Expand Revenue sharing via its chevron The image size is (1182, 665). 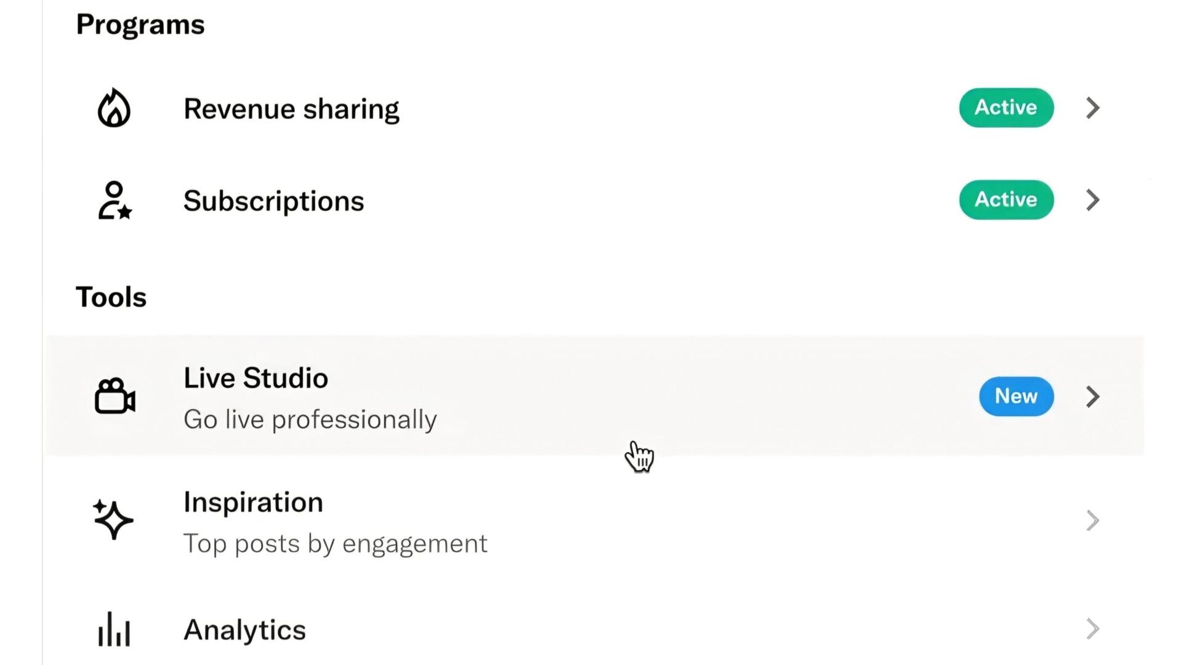pyautogui.click(x=1093, y=108)
